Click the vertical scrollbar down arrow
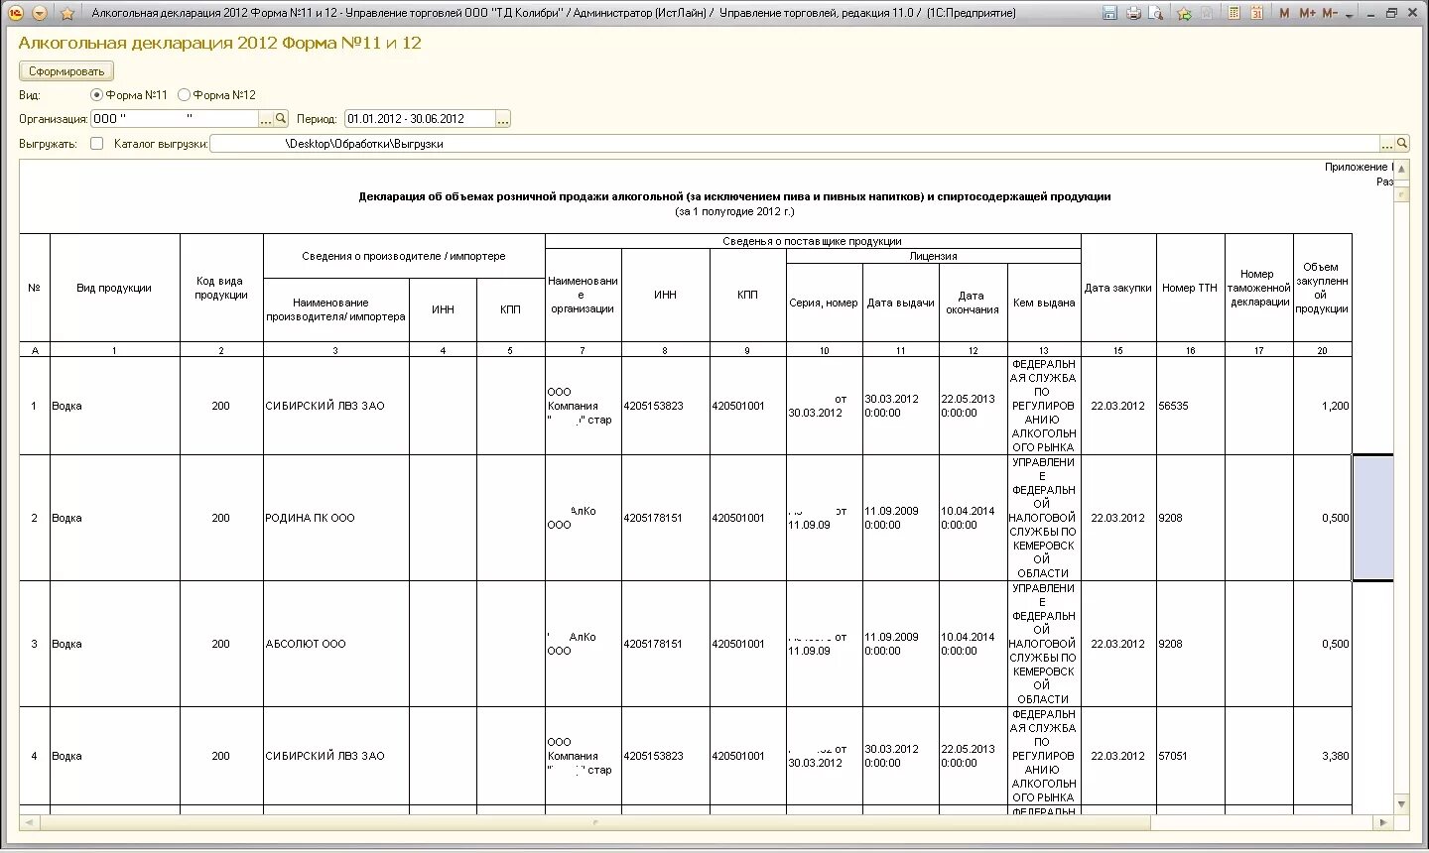The image size is (1429, 853). [1402, 803]
